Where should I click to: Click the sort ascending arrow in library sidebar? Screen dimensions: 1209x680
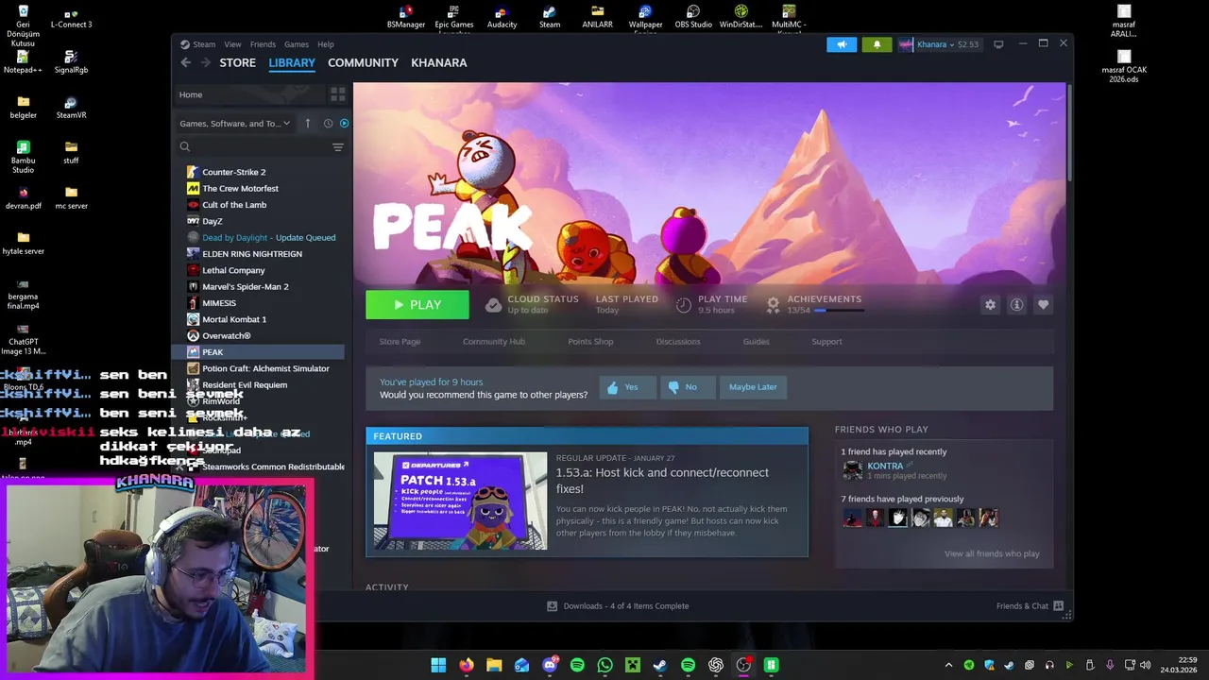[307, 124]
